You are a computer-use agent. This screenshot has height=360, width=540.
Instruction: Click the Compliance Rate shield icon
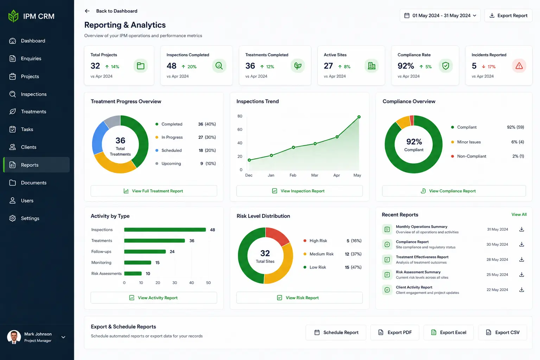tap(446, 66)
